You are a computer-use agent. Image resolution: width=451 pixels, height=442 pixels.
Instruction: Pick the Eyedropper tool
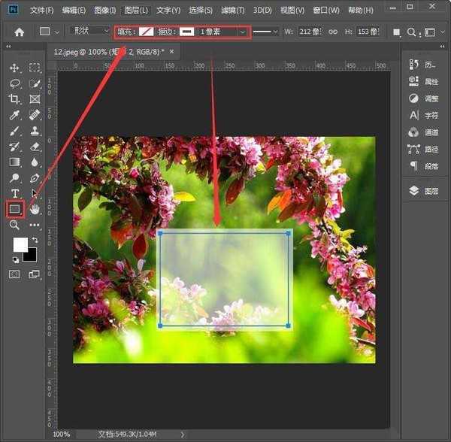pyautogui.click(x=14, y=115)
